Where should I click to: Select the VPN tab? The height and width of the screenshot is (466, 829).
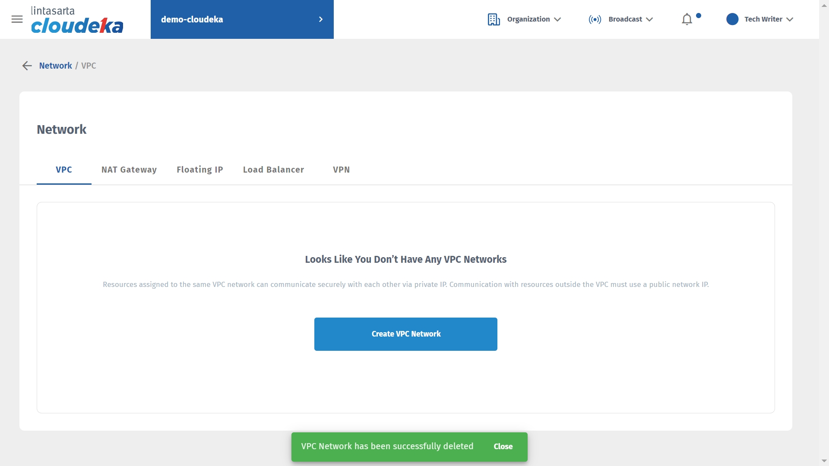click(341, 170)
